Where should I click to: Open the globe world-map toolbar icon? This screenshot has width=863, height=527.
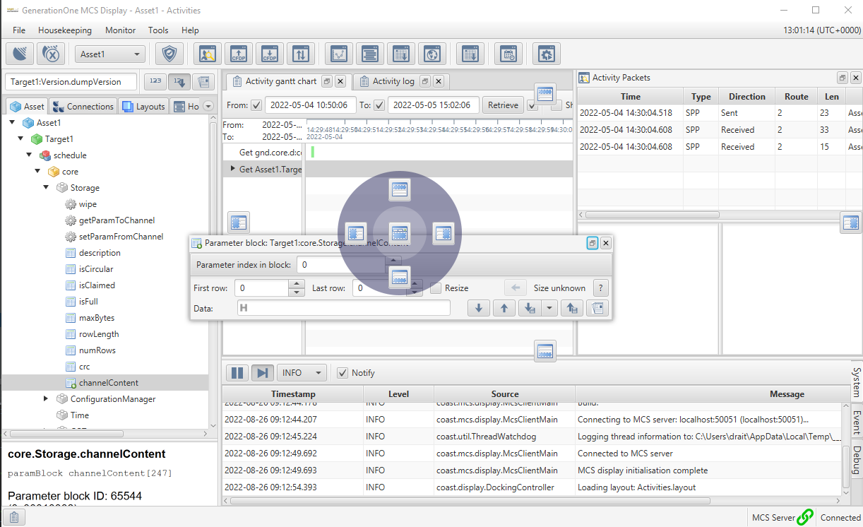tap(430, 54)
